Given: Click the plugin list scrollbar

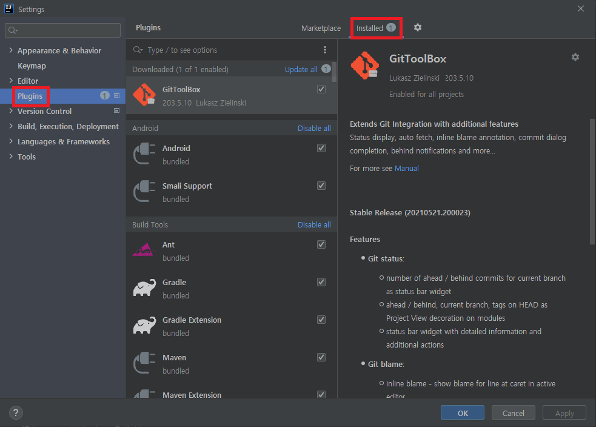Looking at the screenshot, I should click(x=334, y=72).
